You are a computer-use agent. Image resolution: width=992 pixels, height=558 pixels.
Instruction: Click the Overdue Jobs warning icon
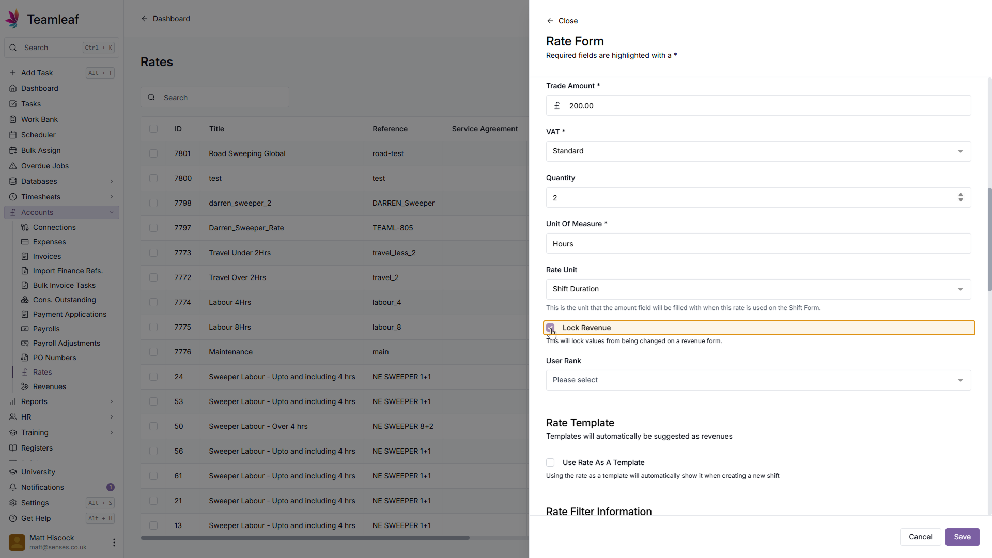coord(13,166)
